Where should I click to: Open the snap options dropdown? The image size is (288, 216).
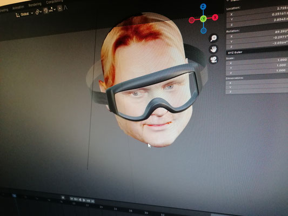pos(52,10)
